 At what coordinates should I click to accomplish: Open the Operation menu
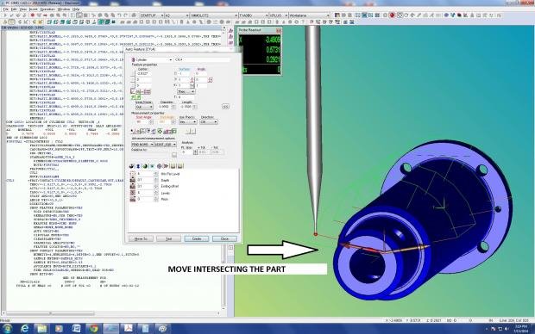tap(47, 9)
